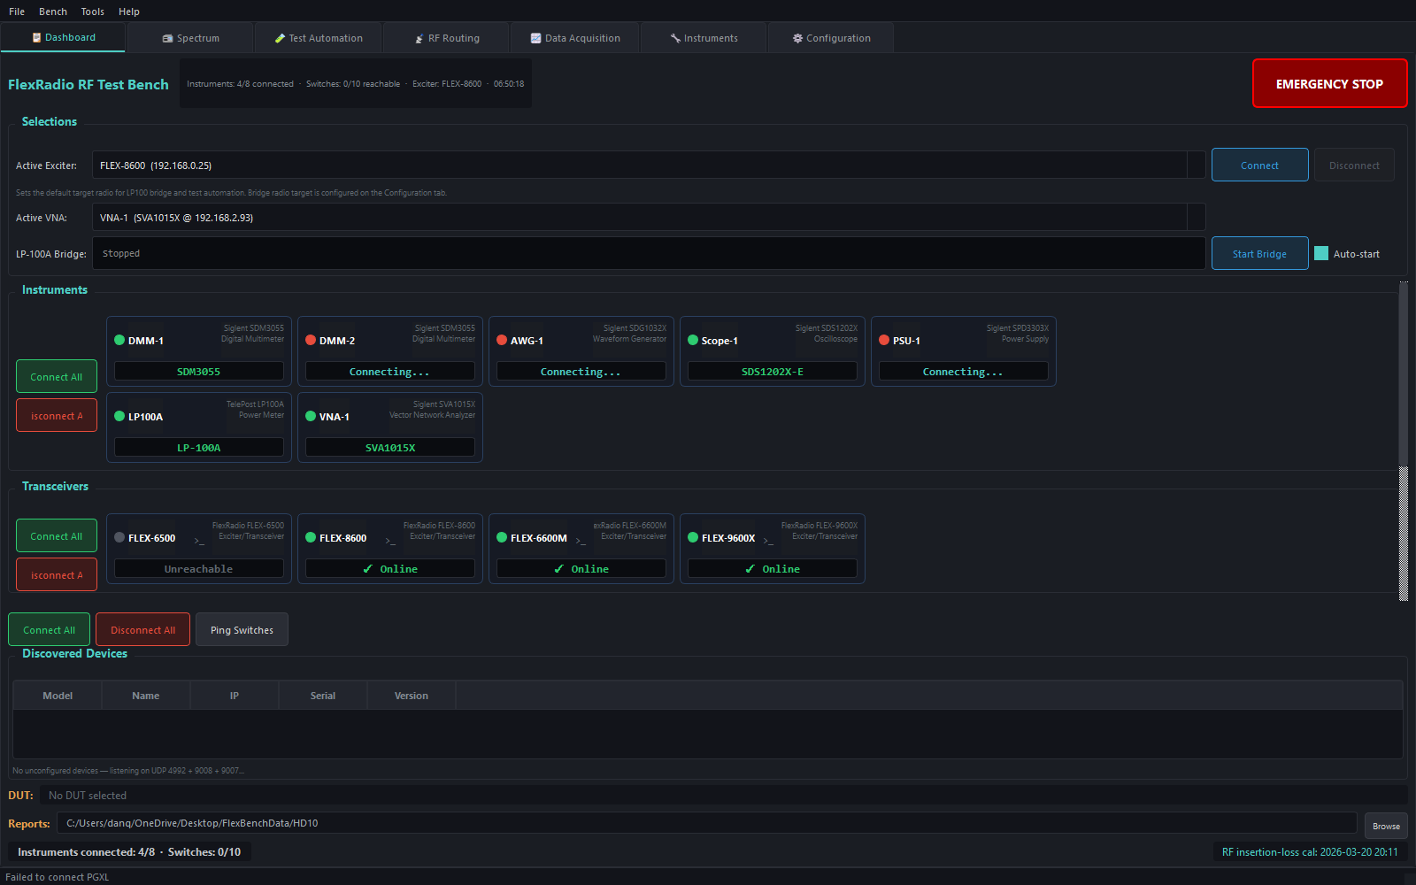Click the DMM-1 green status indicator
Image resolution: width=1416 pixels, height=885 pixels.
click(119, 340)
